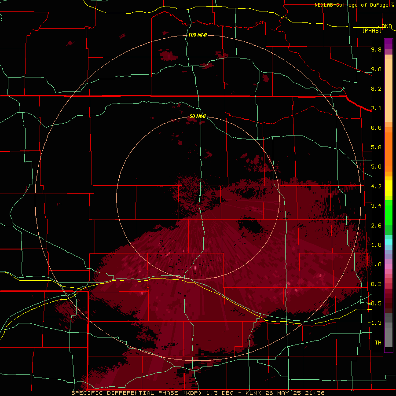Click the KLNX radar station identifier
This screenshot has width=396, height=396.
(253, 393)
